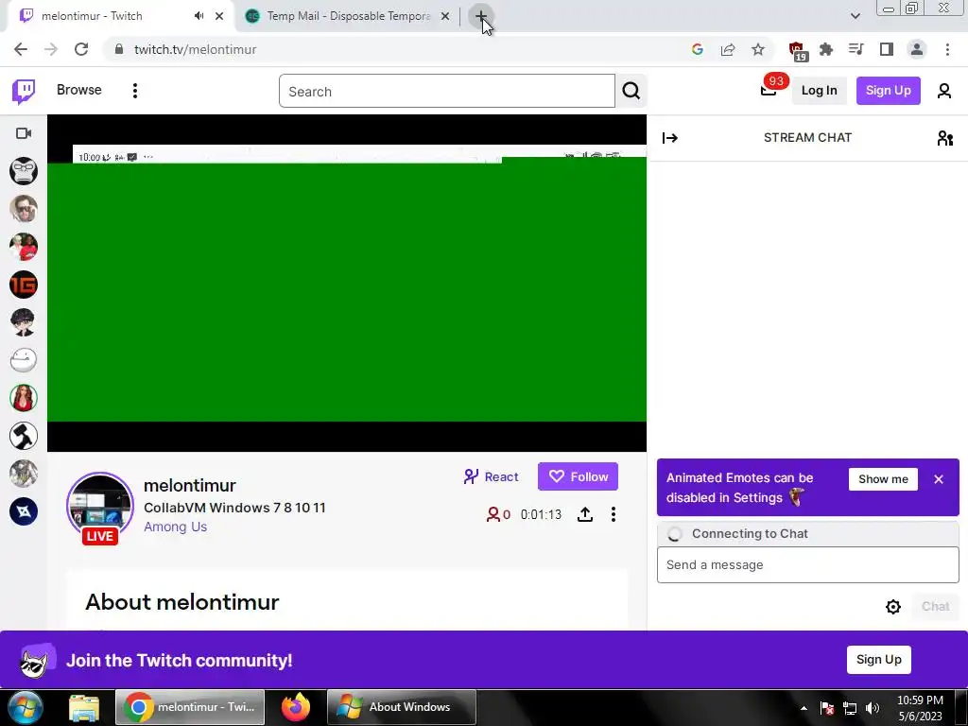This screenshot has width=968, height=726.
Task: Open the tab search dropdown arrow
Action: tap(855, 16)
